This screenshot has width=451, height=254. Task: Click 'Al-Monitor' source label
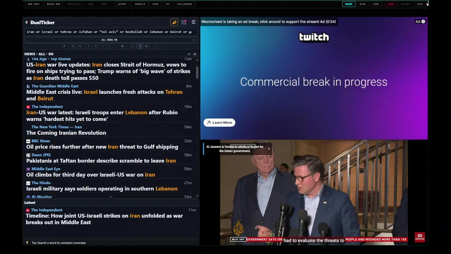42,197
